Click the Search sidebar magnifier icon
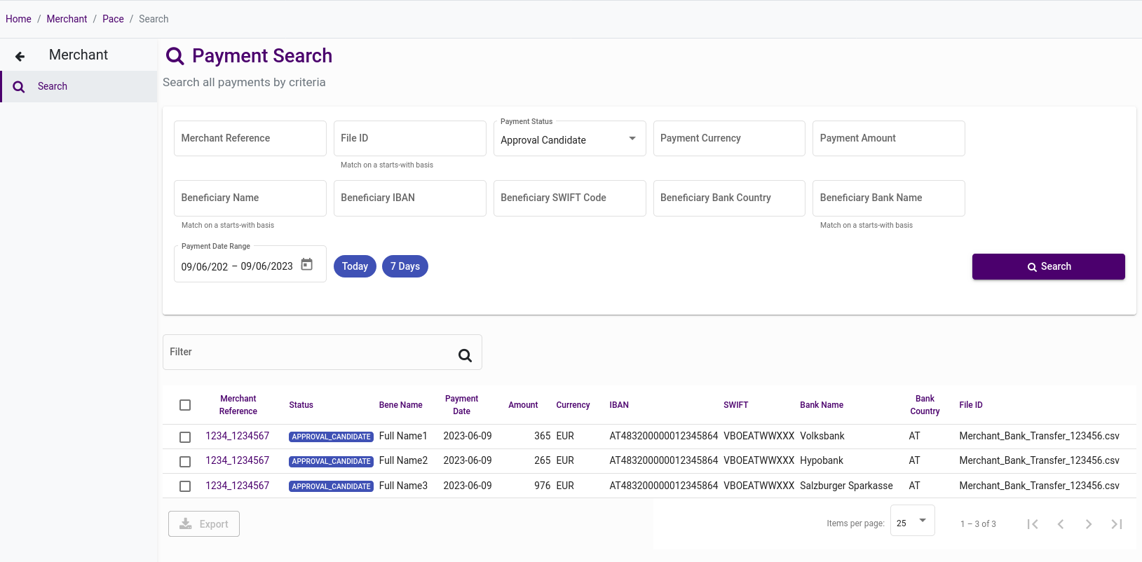 [x=19, y=87]
